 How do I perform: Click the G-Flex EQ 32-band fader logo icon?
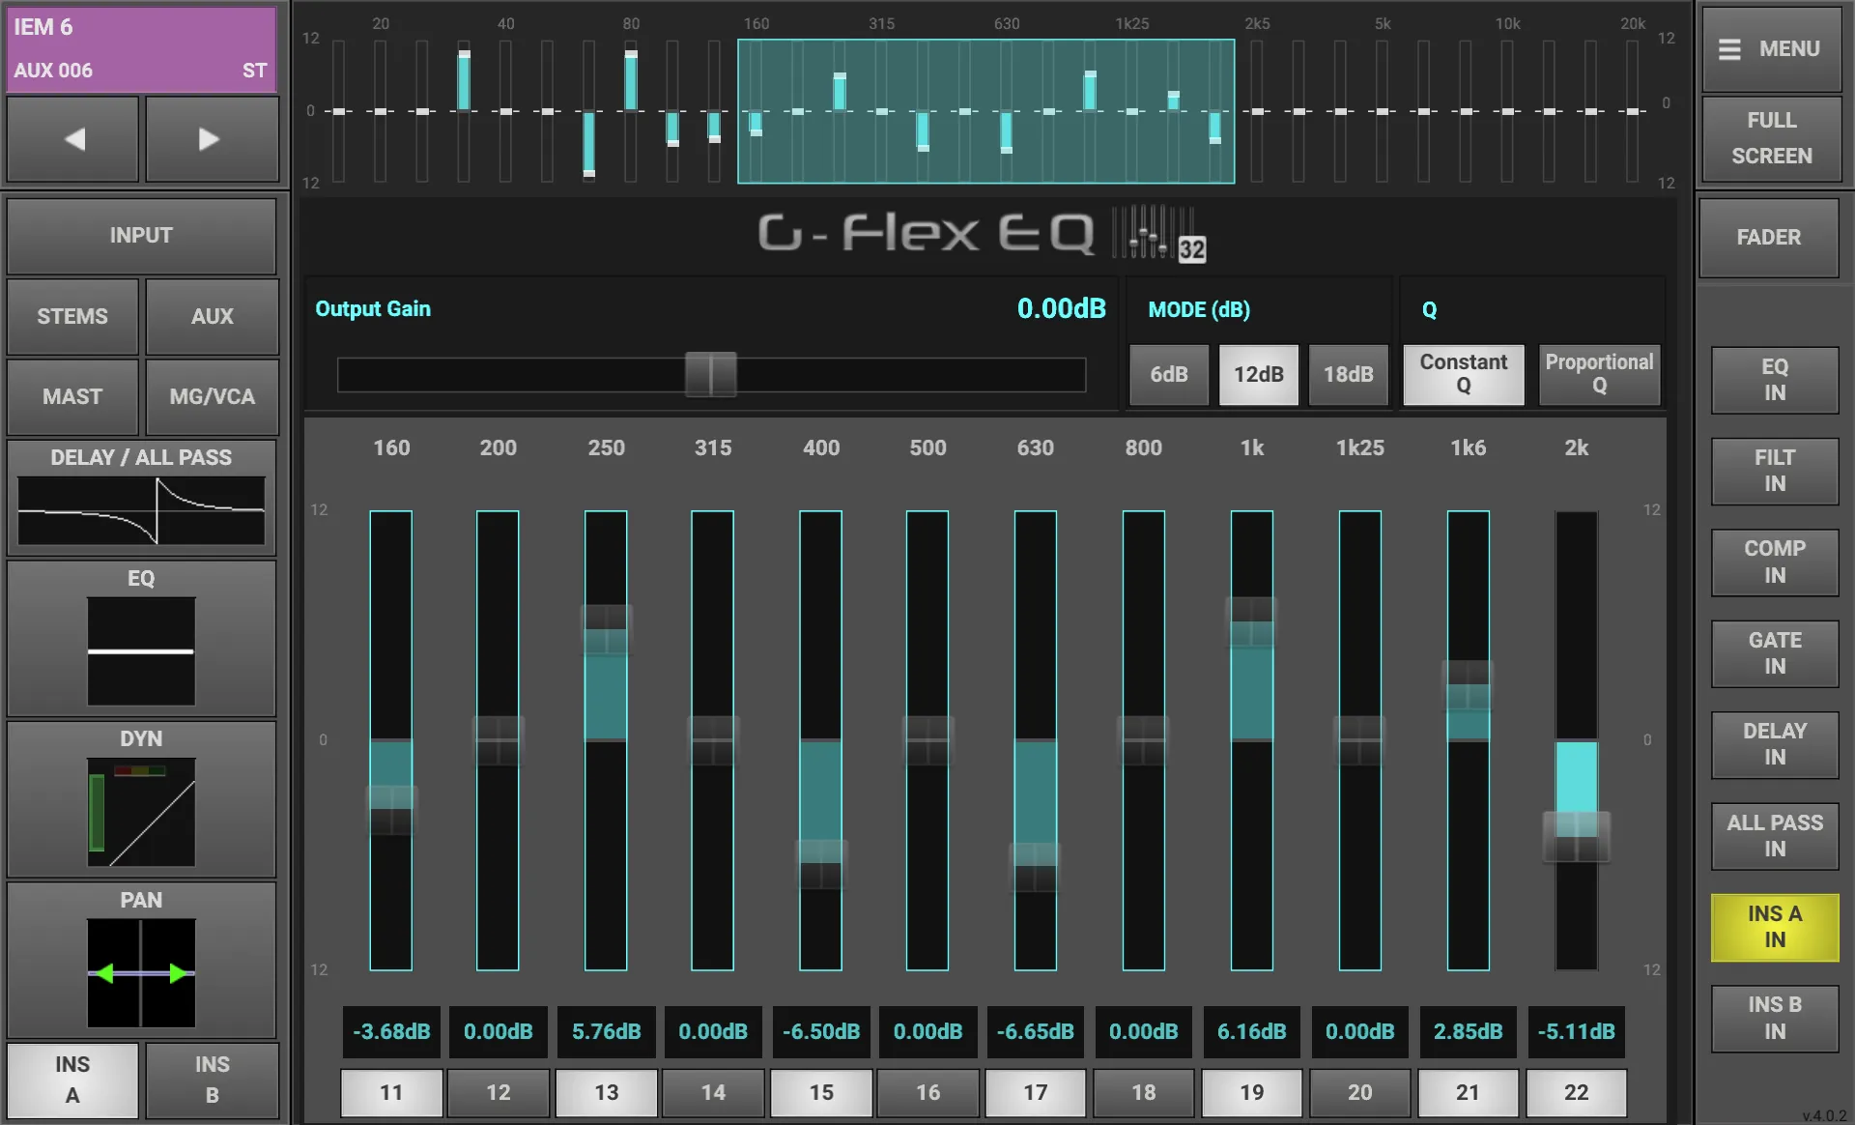pos(1158,234)
